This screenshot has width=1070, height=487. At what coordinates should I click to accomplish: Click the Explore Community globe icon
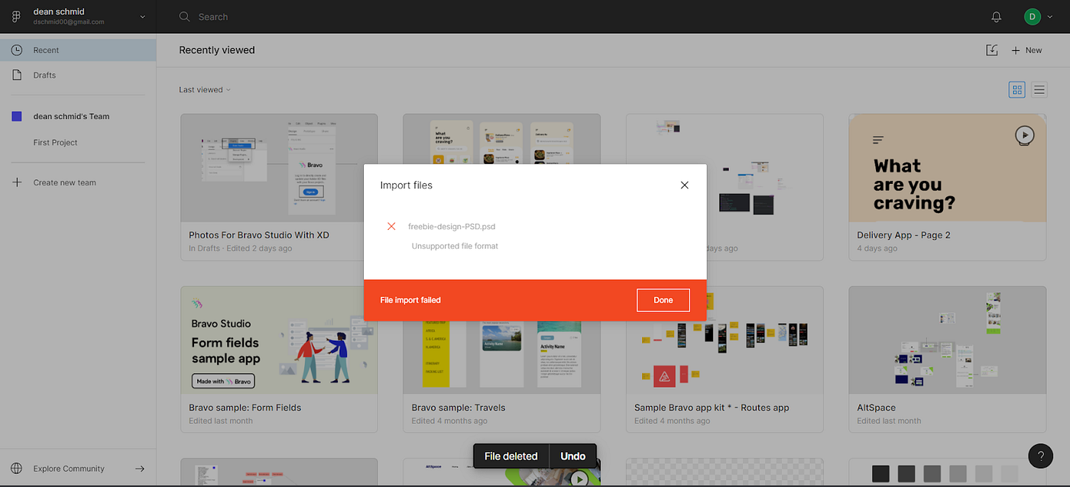click(x=17, y=469)
